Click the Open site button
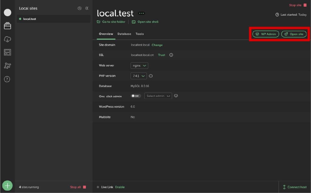The height and width of the screenshot is (193, 311). coord(294,34)
